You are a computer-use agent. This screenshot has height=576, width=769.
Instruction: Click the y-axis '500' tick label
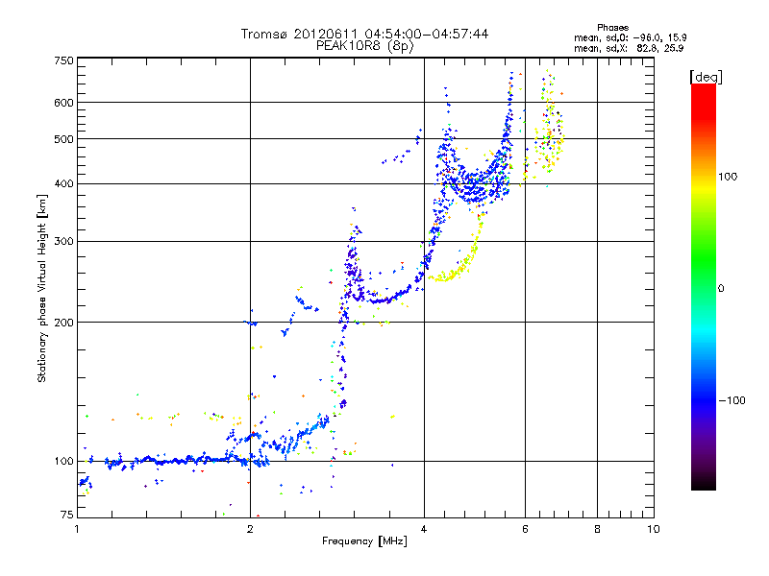click(x=64, y=138)
